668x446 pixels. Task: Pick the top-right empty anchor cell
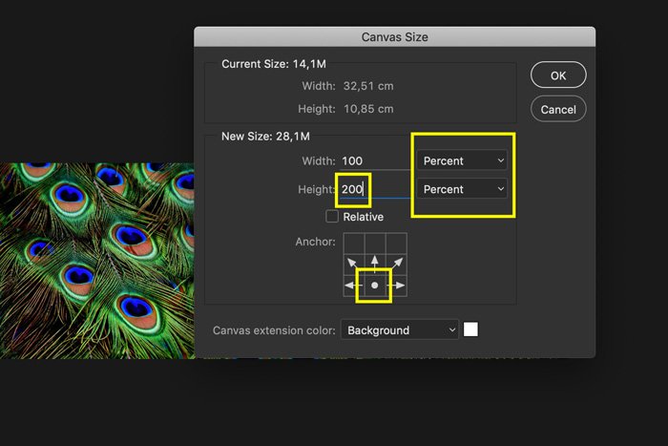pyautogui.click(x=396, y=242)
